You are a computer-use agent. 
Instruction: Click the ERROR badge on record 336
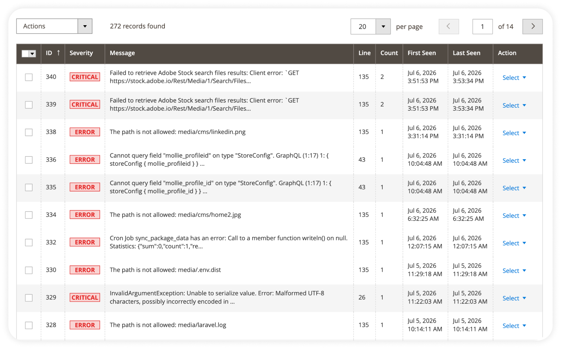85,160
